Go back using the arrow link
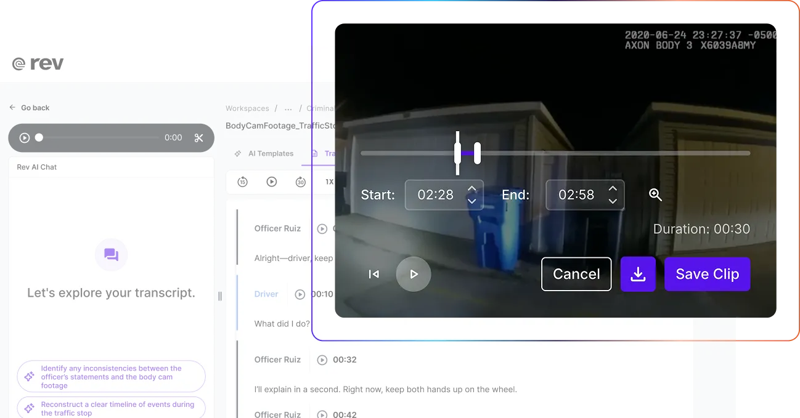The height and width of the screenshot is (418, 800). [x=30, y=108]
